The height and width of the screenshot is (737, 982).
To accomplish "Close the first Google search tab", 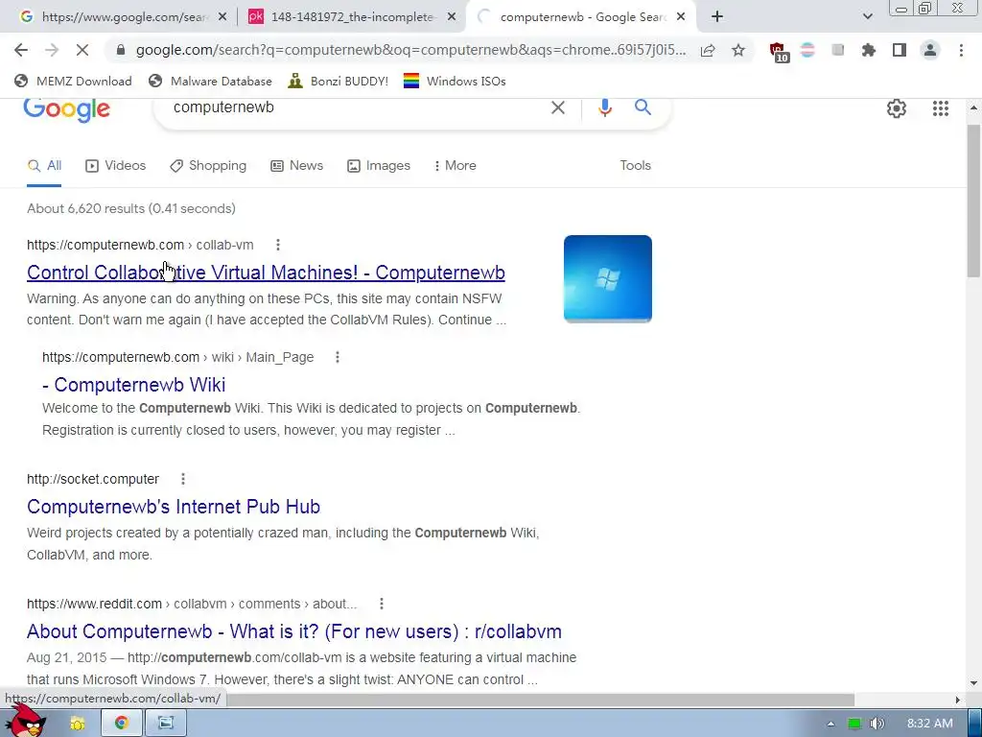I will coord(222,17).
